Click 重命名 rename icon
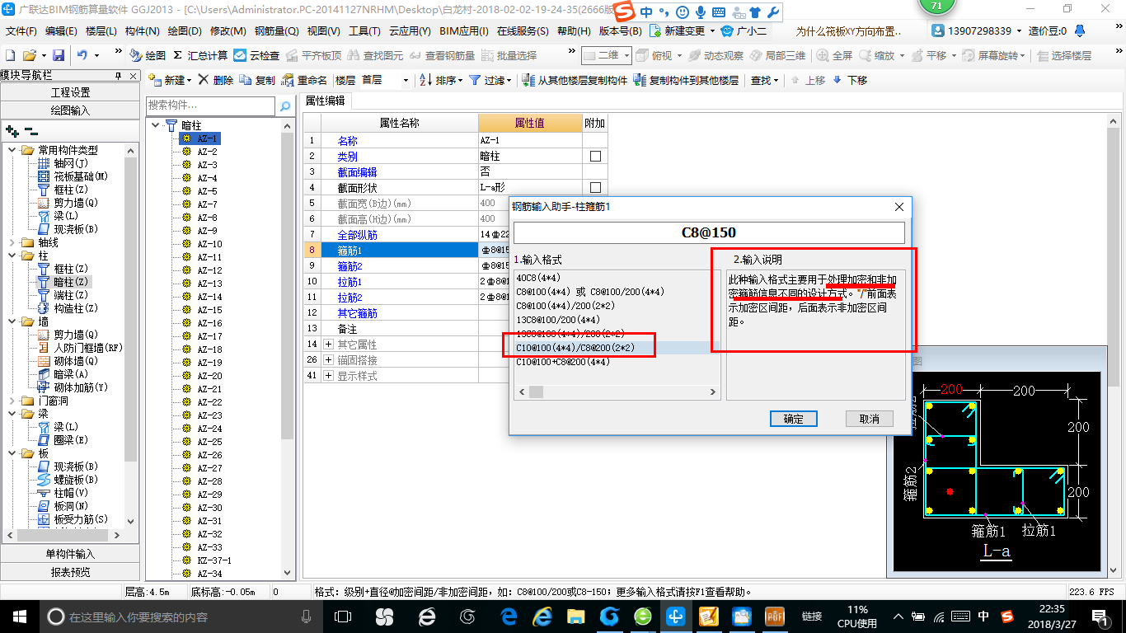The width and height of the screenshot is (1126, 633). (305, 80)
